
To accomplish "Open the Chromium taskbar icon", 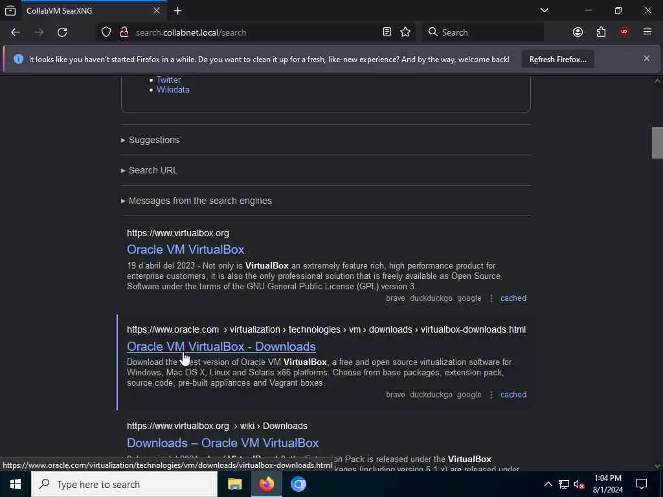I will 298,484.
